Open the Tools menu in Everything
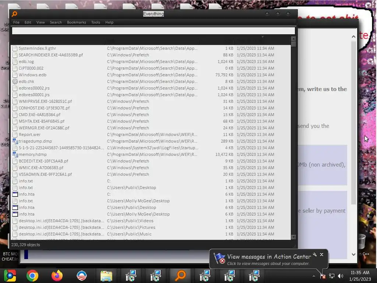 tap(95, 22)
